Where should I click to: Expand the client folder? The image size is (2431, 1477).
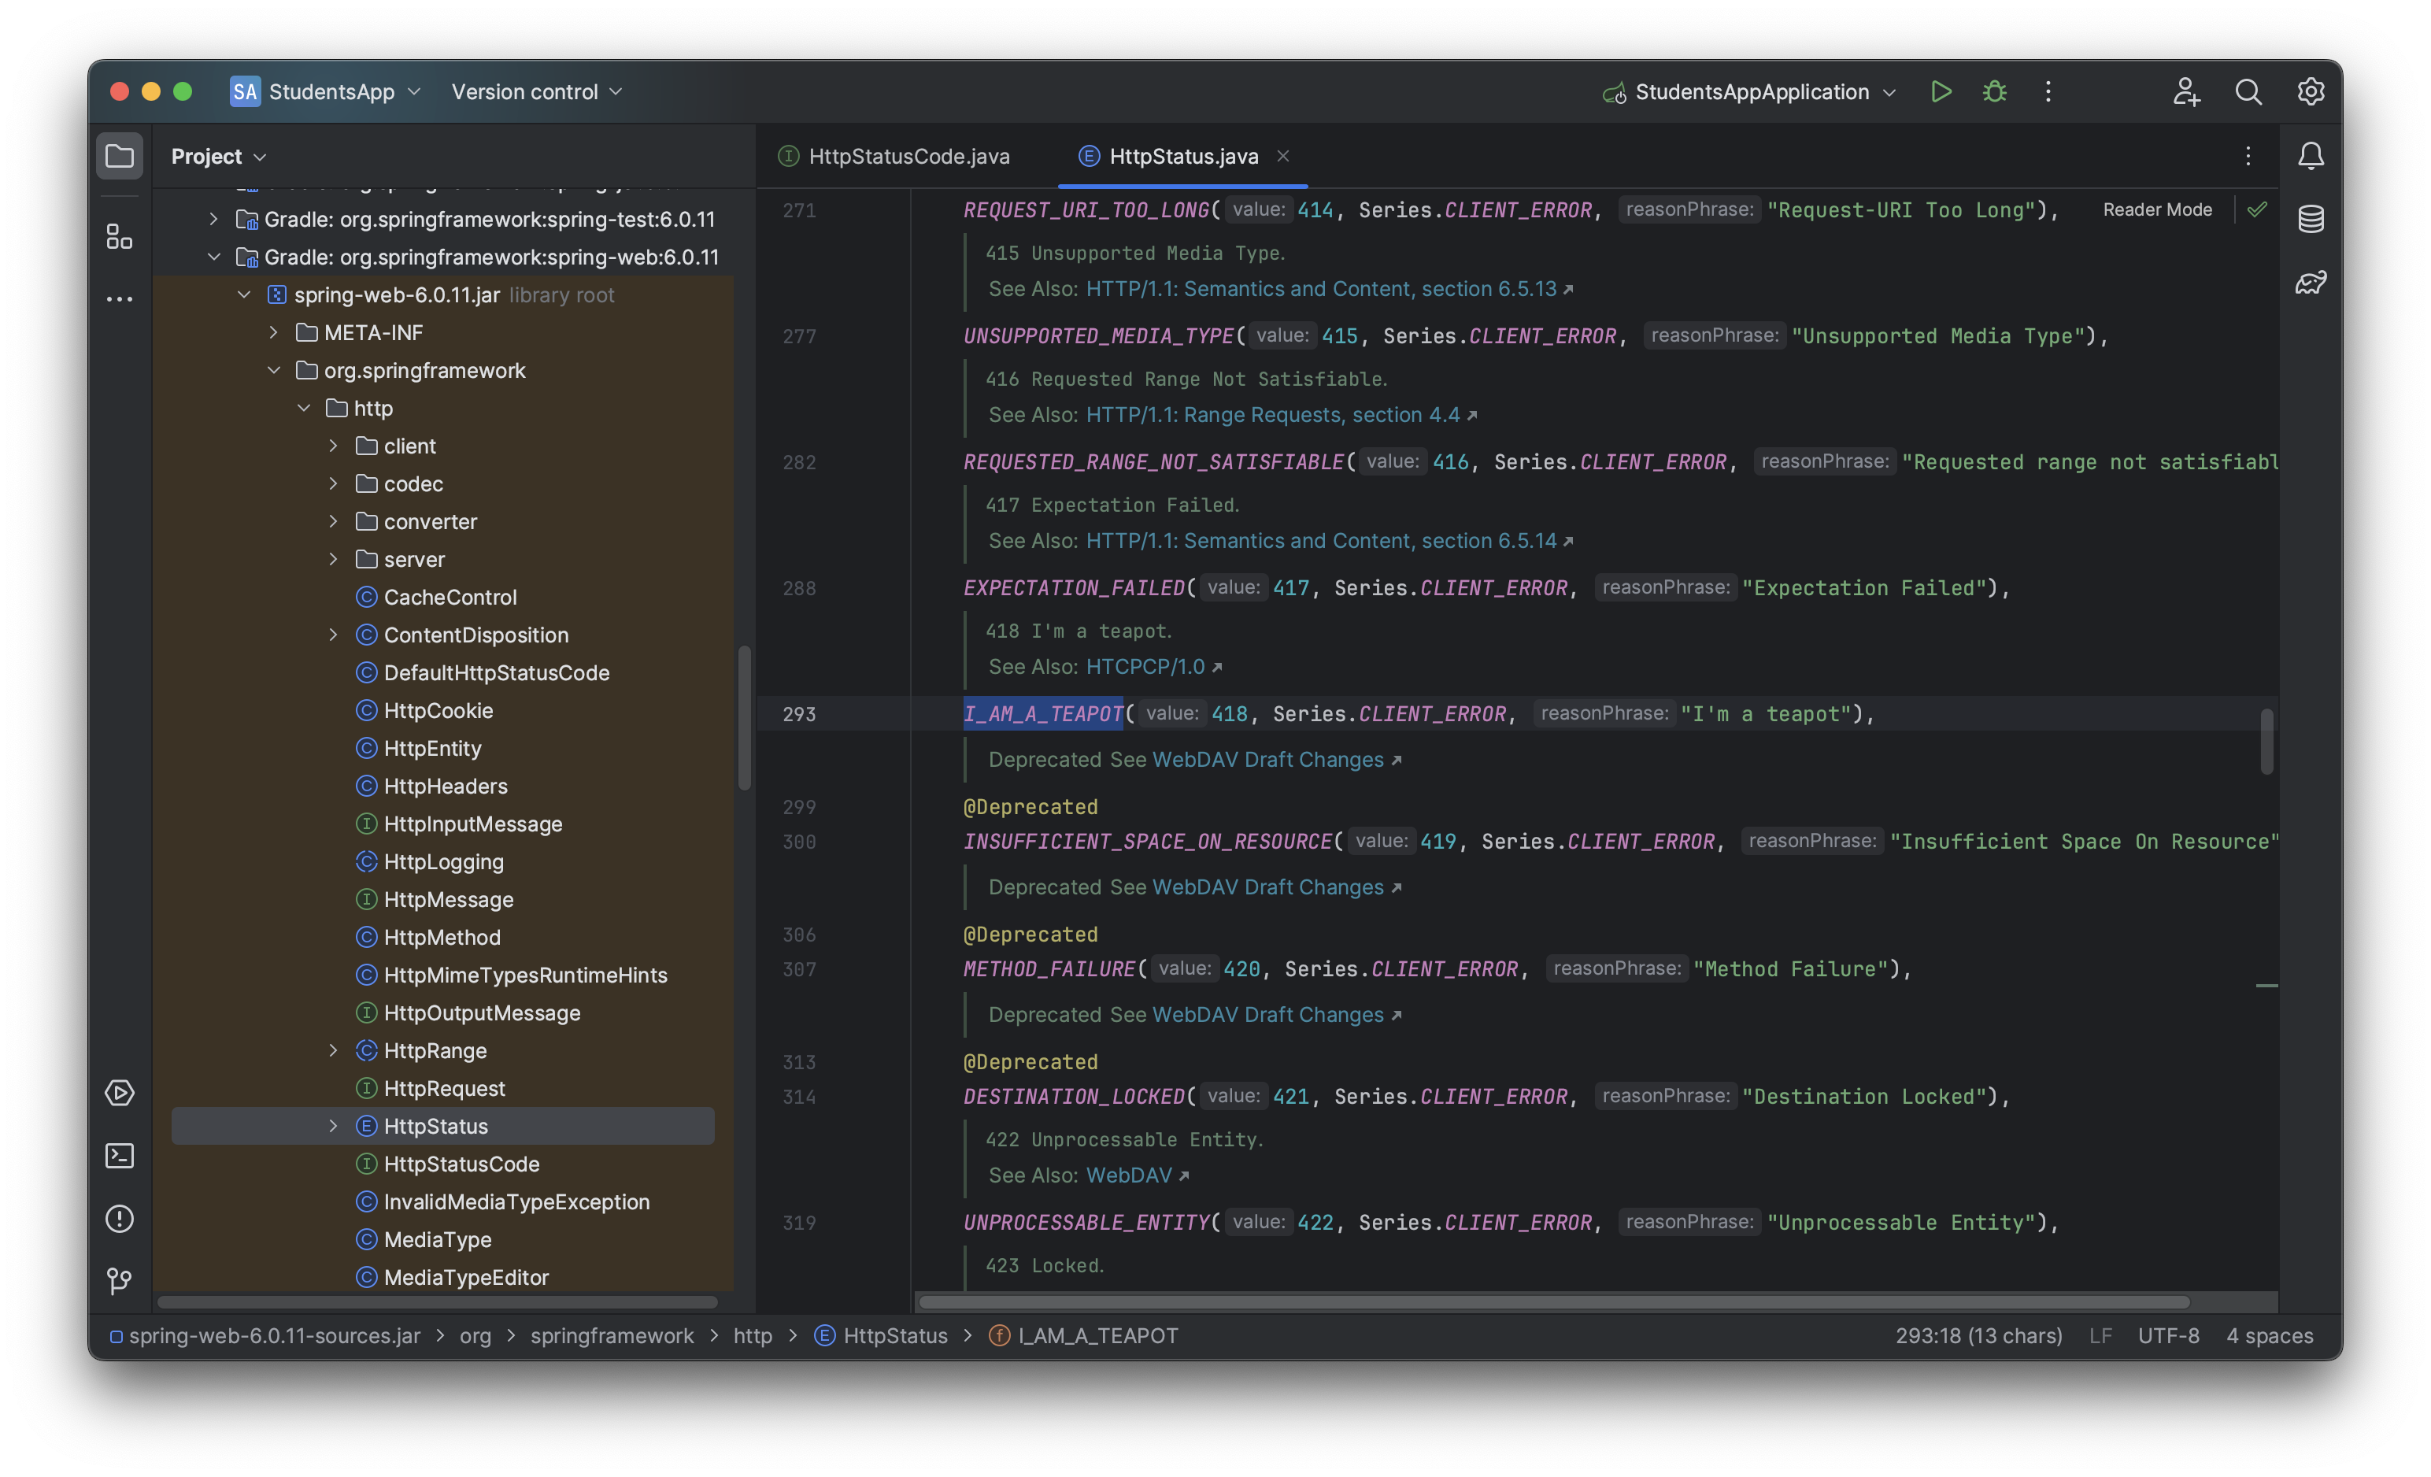[334, 446]
